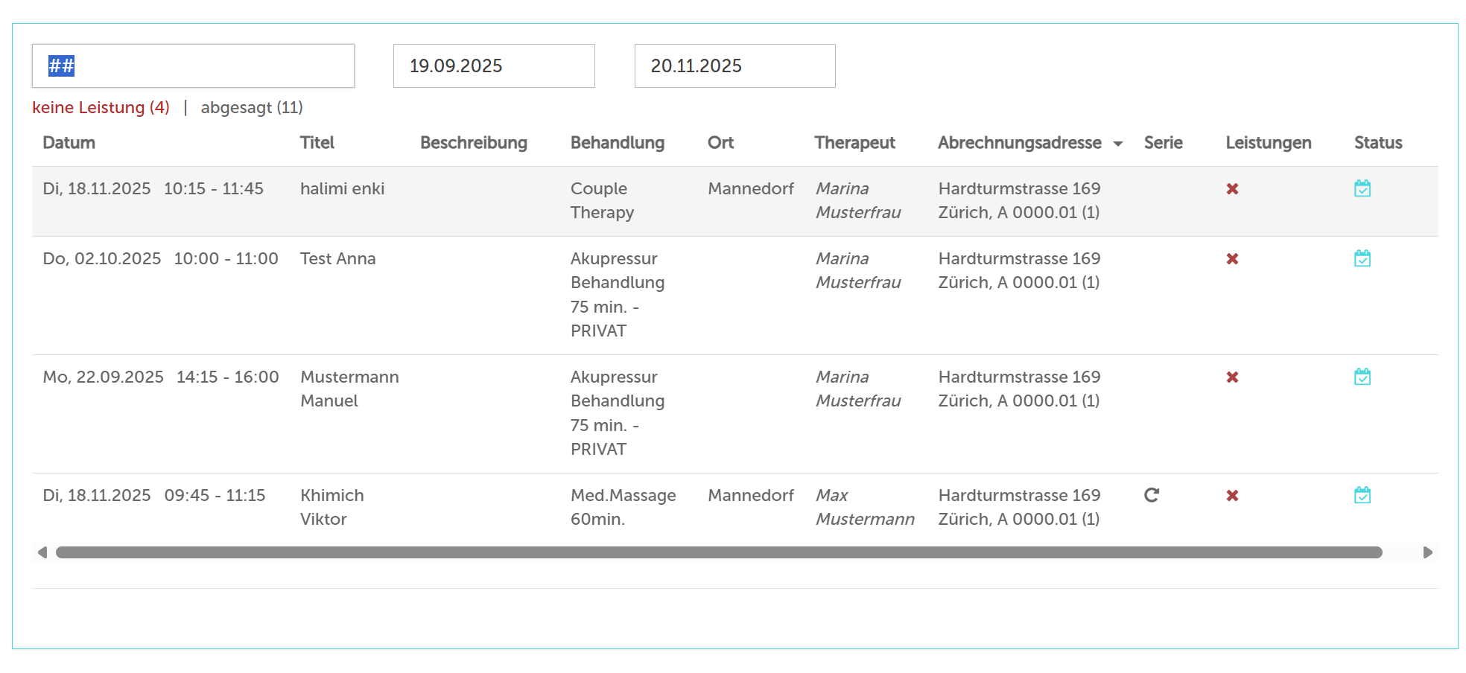Sort by Abrechnungsadresse dropdown arrow
1466x673 pixels.
point(1118,144)
